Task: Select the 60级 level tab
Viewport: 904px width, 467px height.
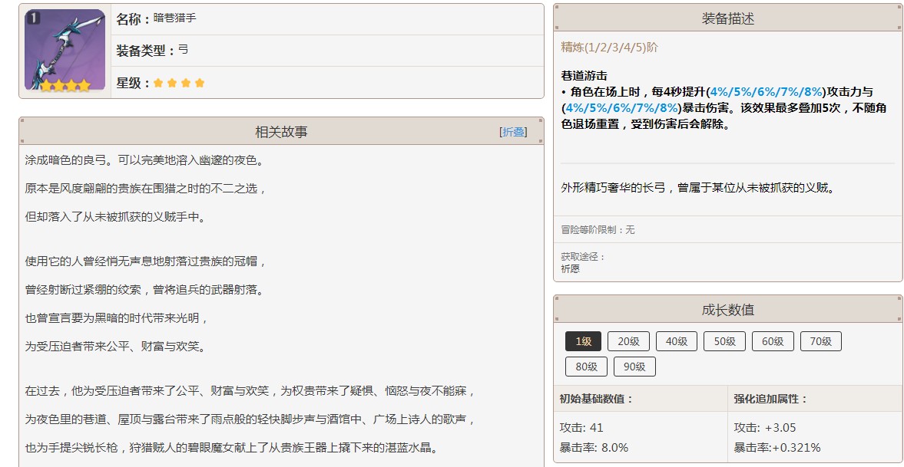Action: (773, 341)
